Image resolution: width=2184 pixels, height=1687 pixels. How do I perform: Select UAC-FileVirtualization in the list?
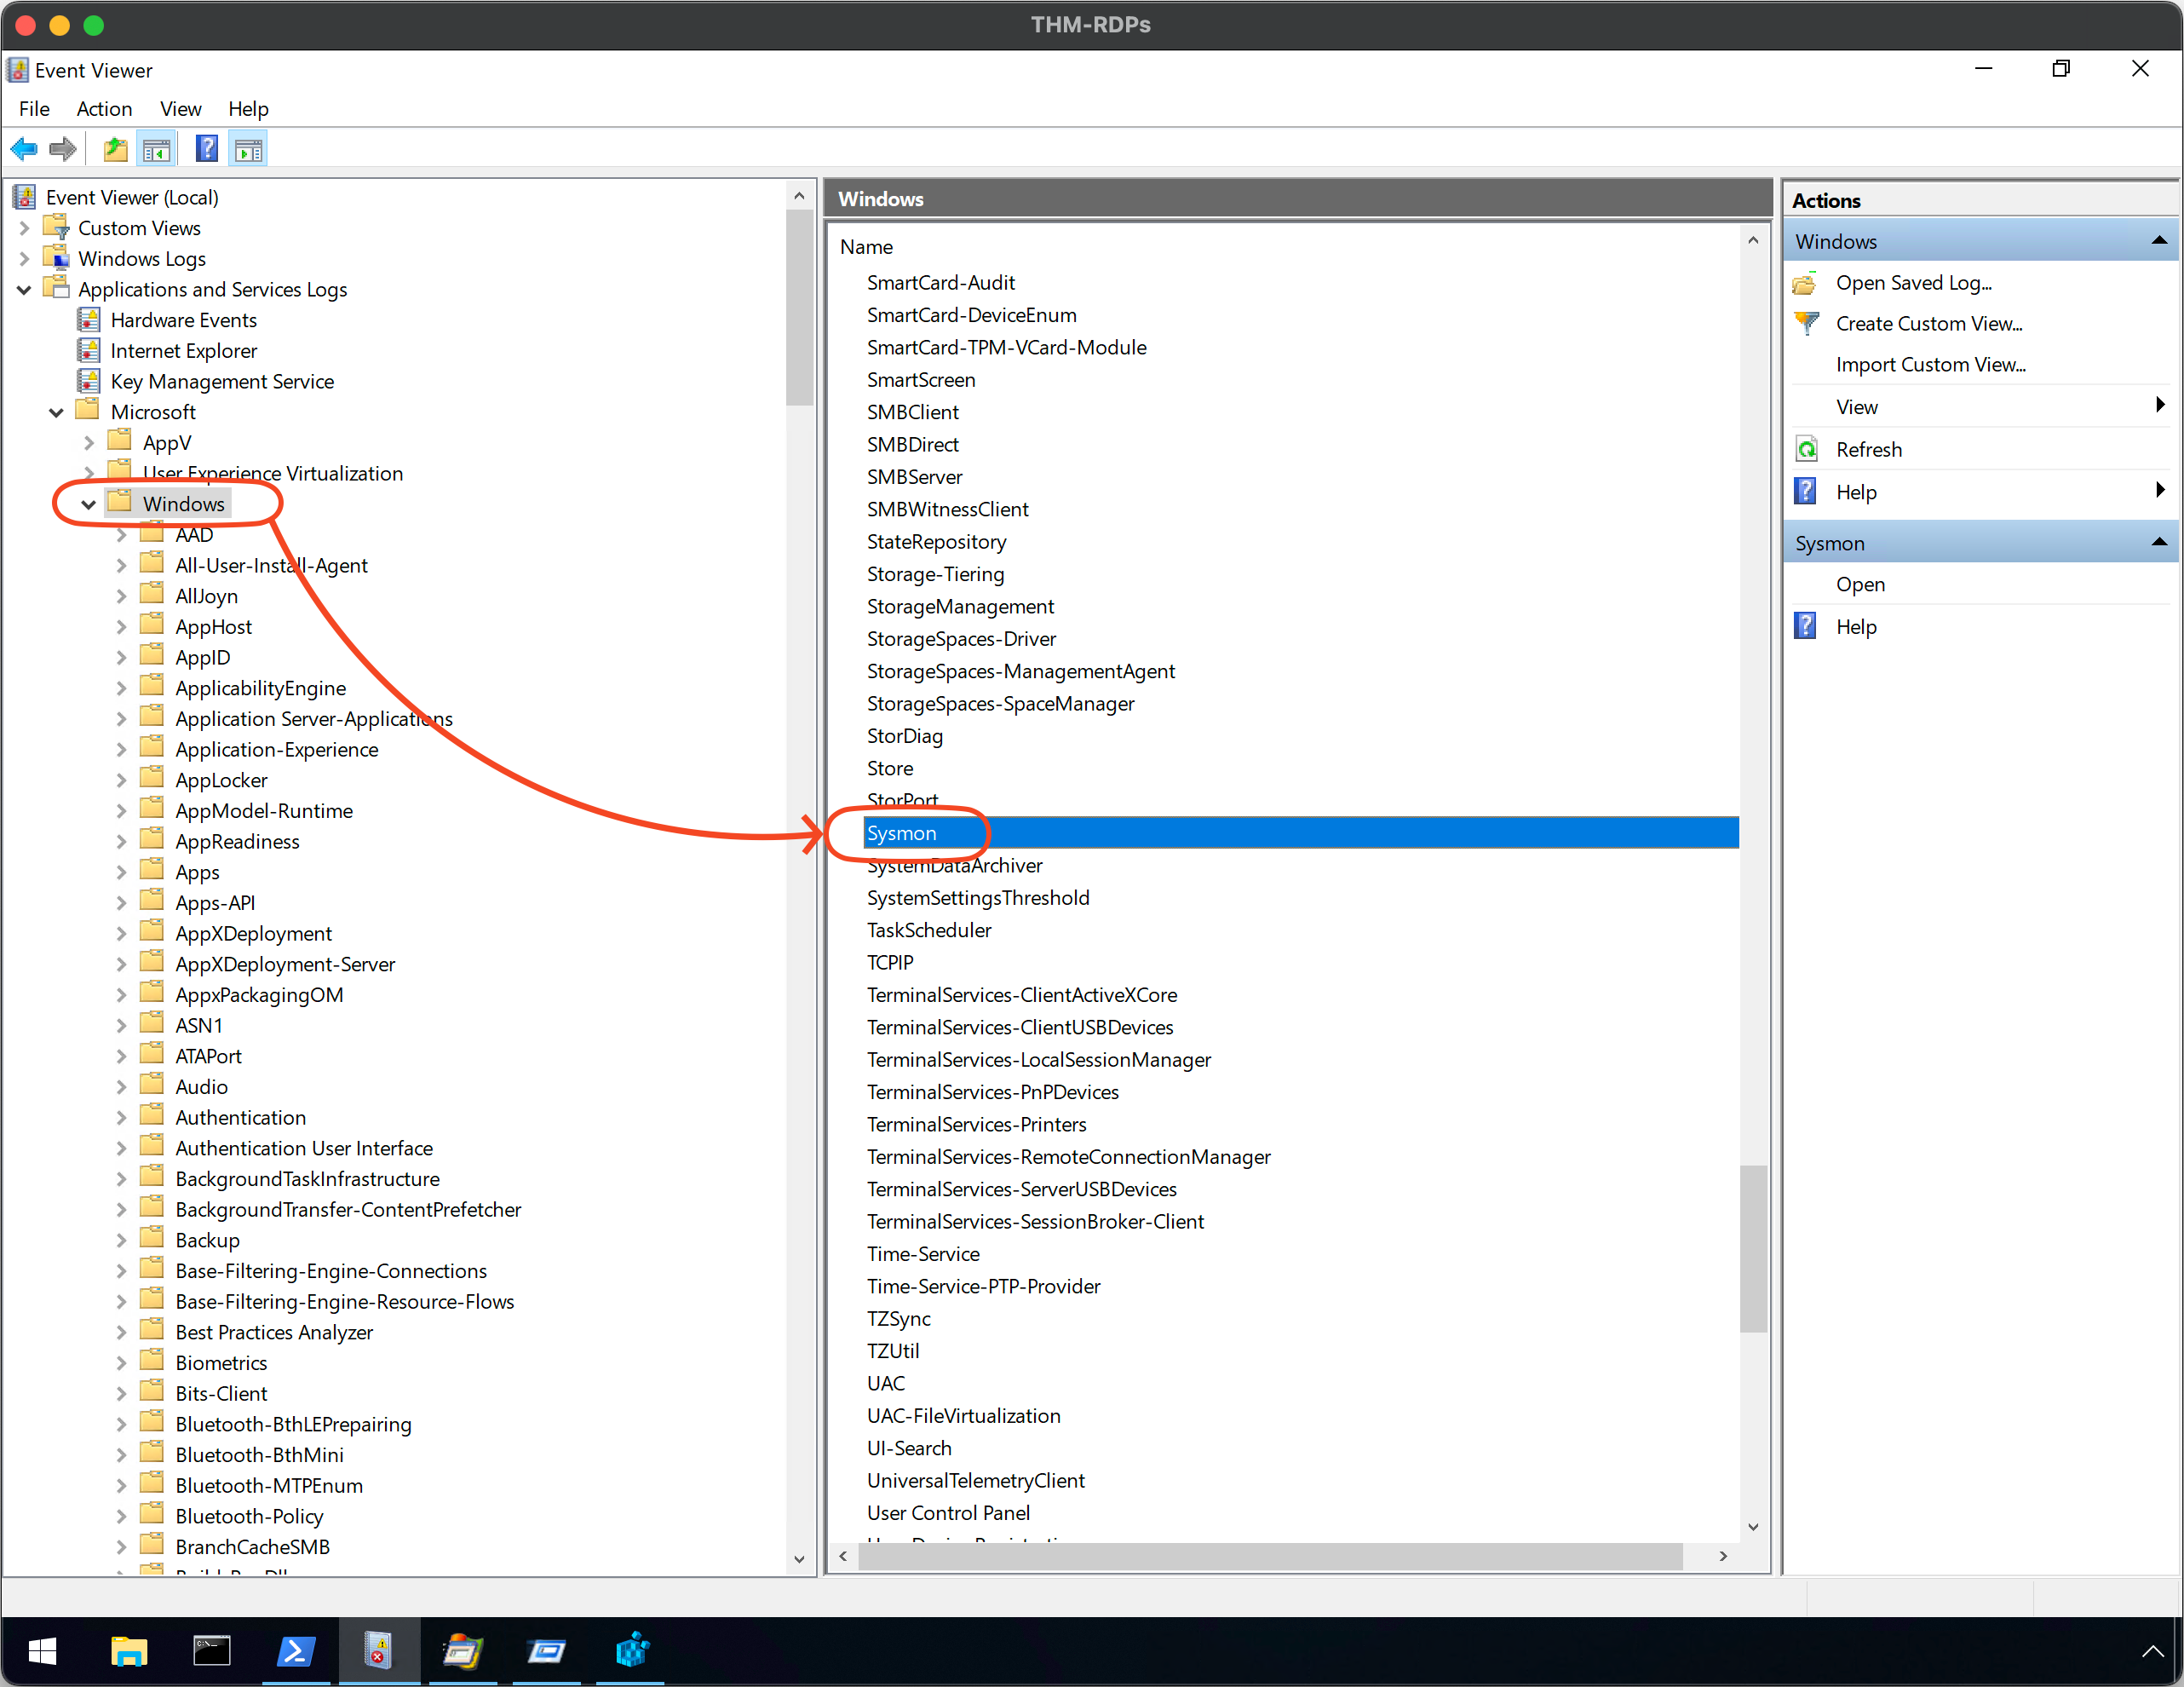pyautogui.click(x=964, y=1416)
